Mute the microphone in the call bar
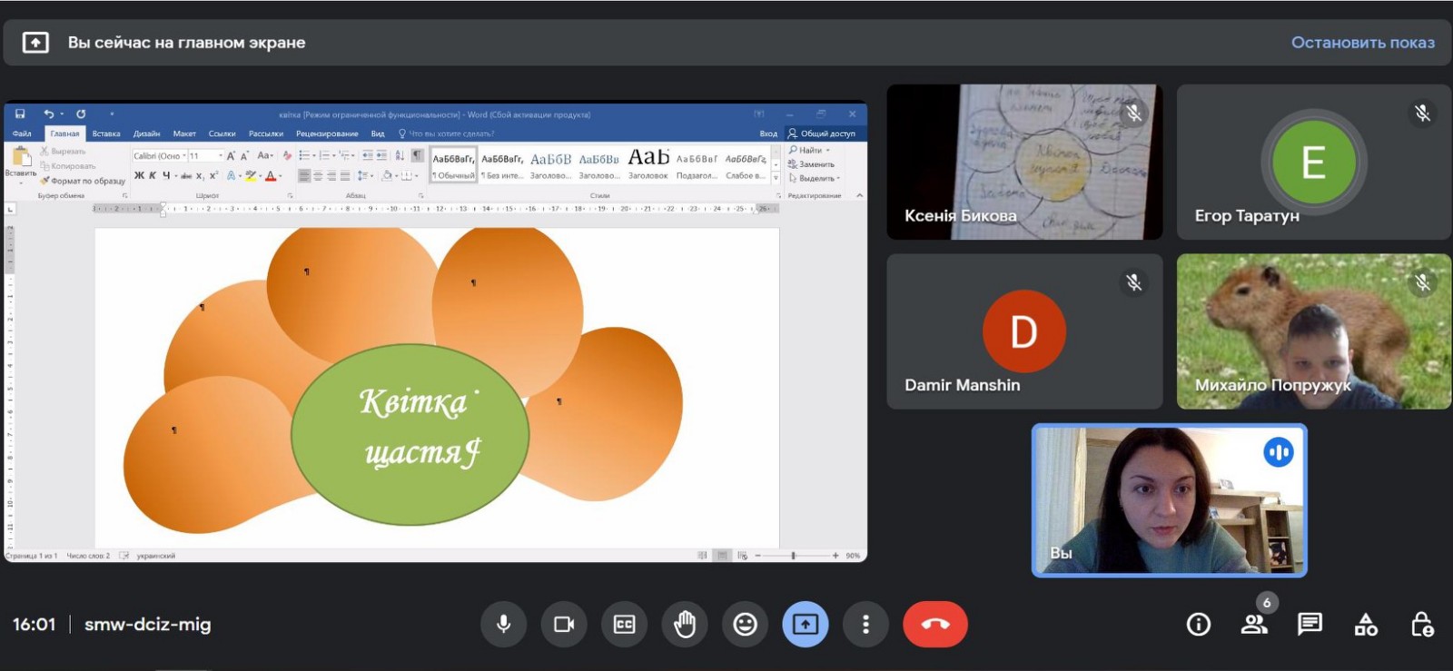 [503, 625]
